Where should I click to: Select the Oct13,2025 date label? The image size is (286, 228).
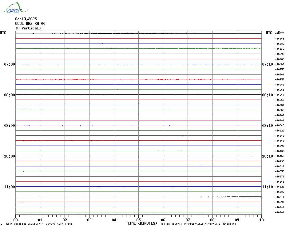click(x=26, y=19)
